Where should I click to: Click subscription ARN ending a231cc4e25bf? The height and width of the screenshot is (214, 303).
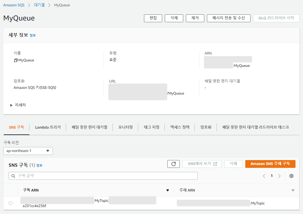34,206
